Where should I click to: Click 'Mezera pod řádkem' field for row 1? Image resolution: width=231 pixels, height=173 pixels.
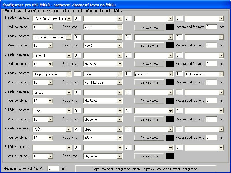(211, 27)
